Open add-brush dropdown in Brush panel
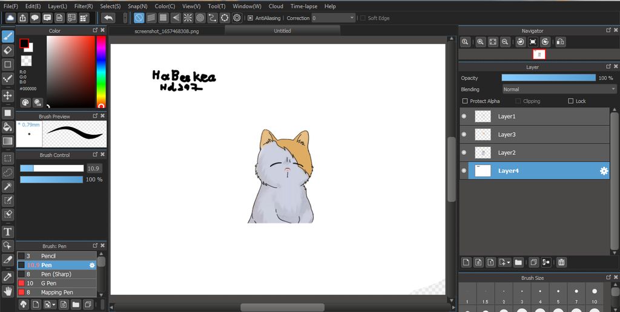The height and width of the screenshot is (312, 620). coord(54,305)
